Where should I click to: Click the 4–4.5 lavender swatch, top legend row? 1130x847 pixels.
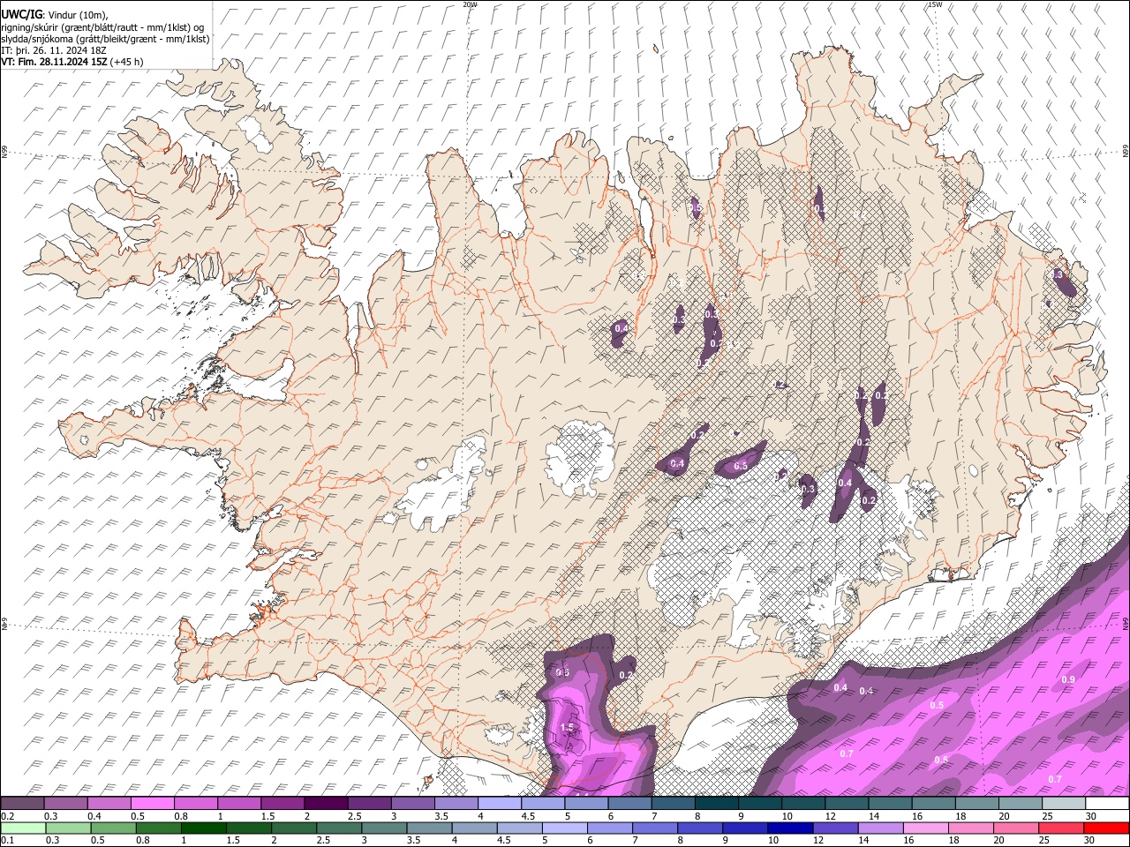500,804
